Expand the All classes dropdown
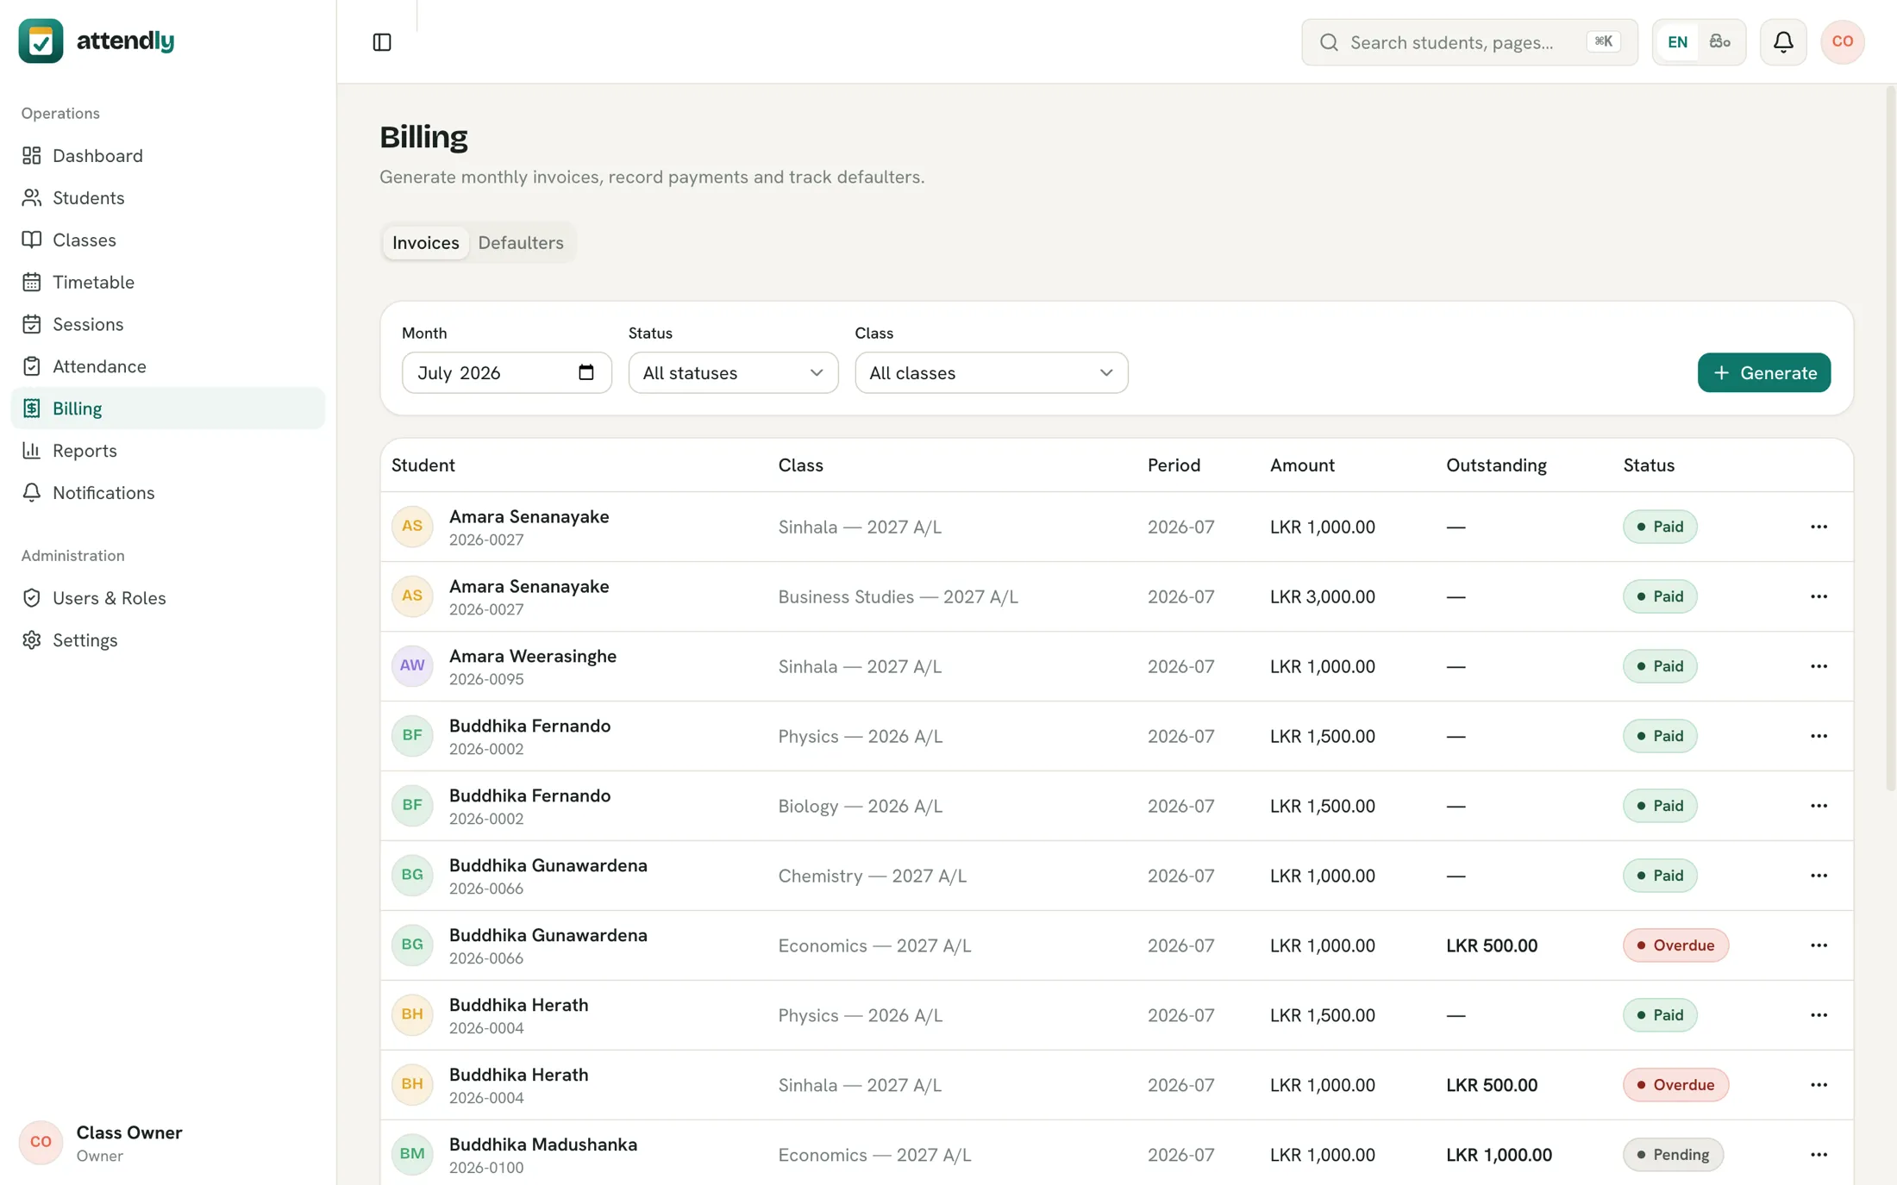Viewport: 1897px width, 1185px height. tap(991, 372)
